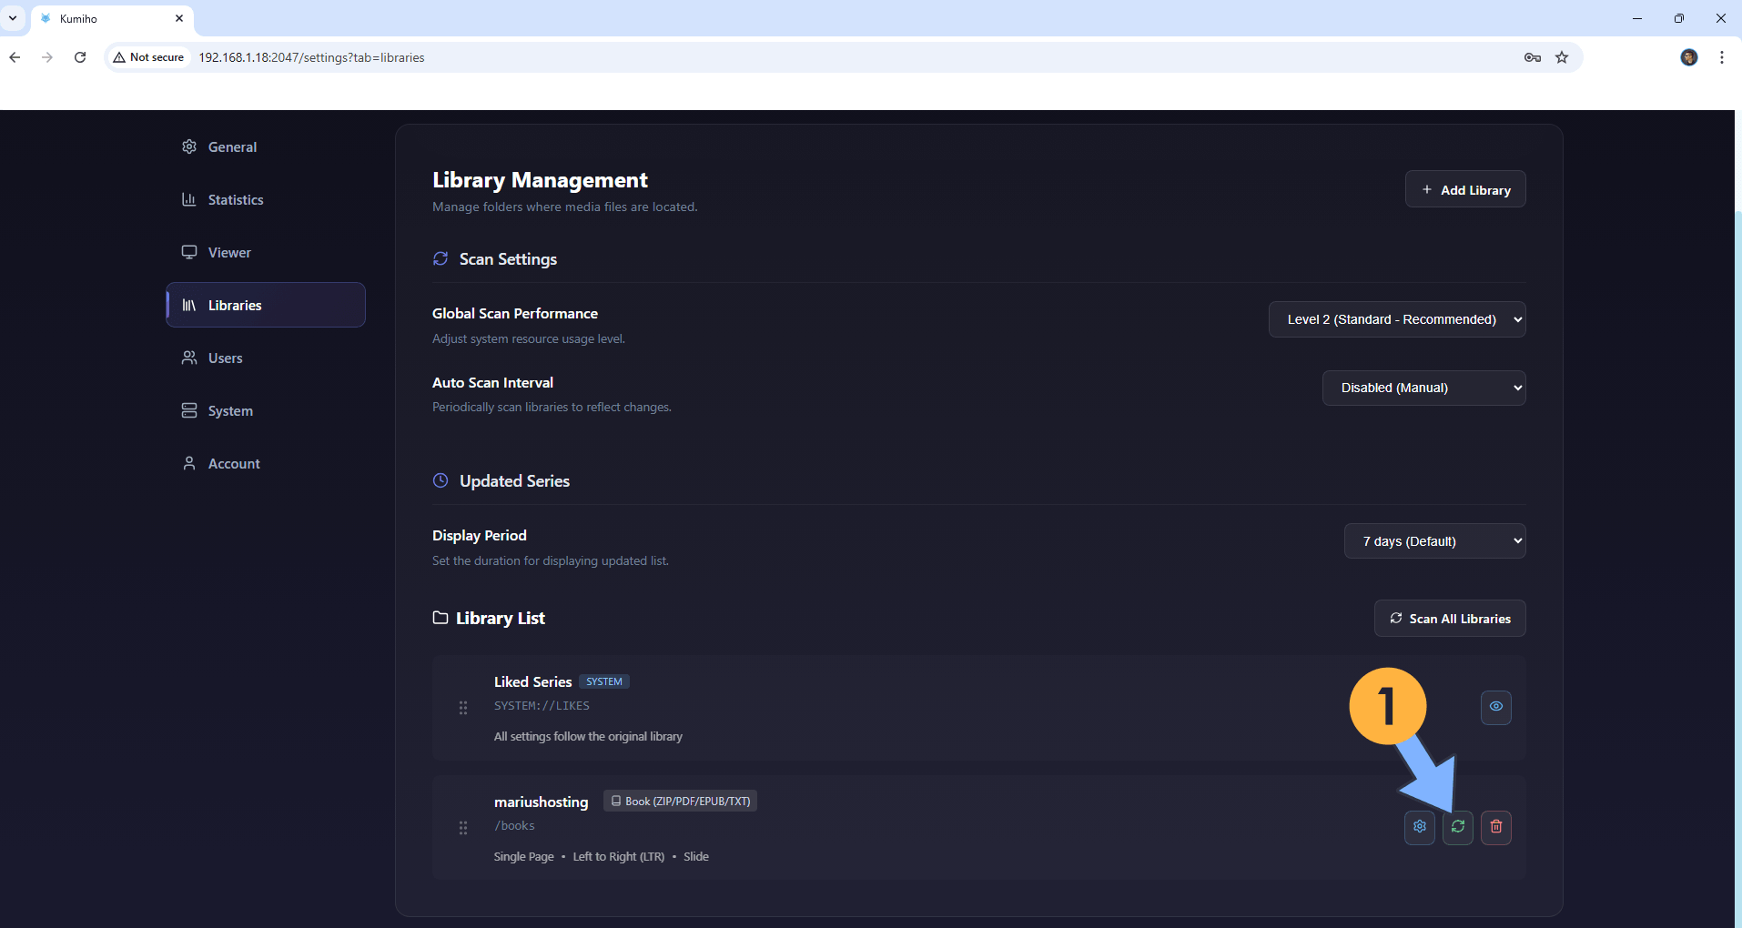Open the System settings tab
Viewport: 1742px width, 928px height.
coord(230,411)
